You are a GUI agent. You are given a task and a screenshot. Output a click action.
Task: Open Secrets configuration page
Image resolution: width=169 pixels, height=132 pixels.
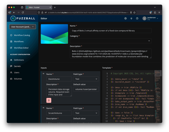click(x=17, y=66)
